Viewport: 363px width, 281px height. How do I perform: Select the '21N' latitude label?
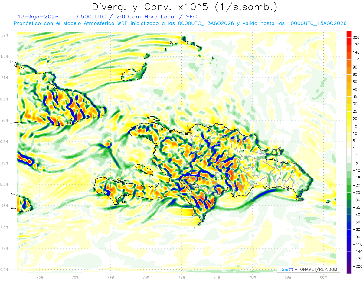(5, 78)
